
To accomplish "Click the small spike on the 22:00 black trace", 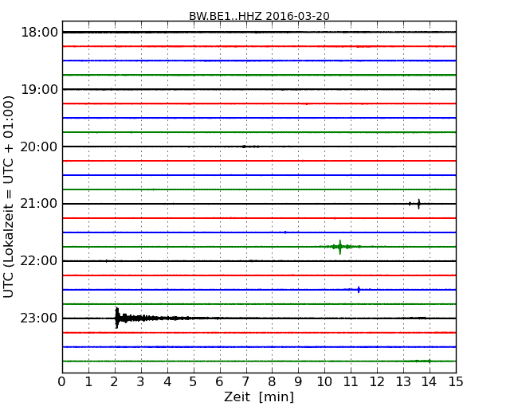I will [106, 261].
